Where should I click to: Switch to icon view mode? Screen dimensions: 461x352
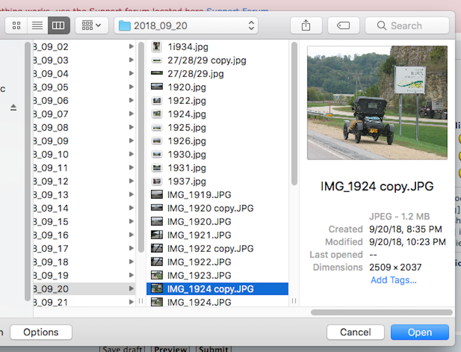point(16,26)
